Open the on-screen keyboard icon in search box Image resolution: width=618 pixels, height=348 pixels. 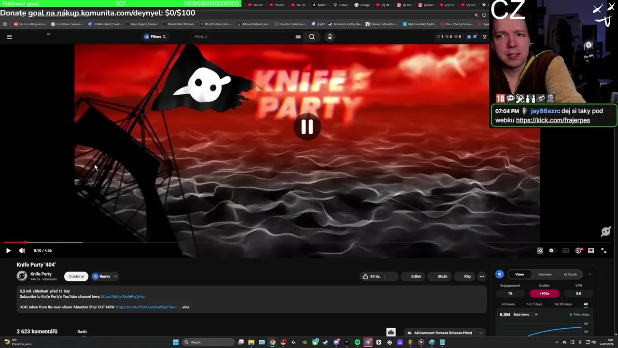point(298,37)
